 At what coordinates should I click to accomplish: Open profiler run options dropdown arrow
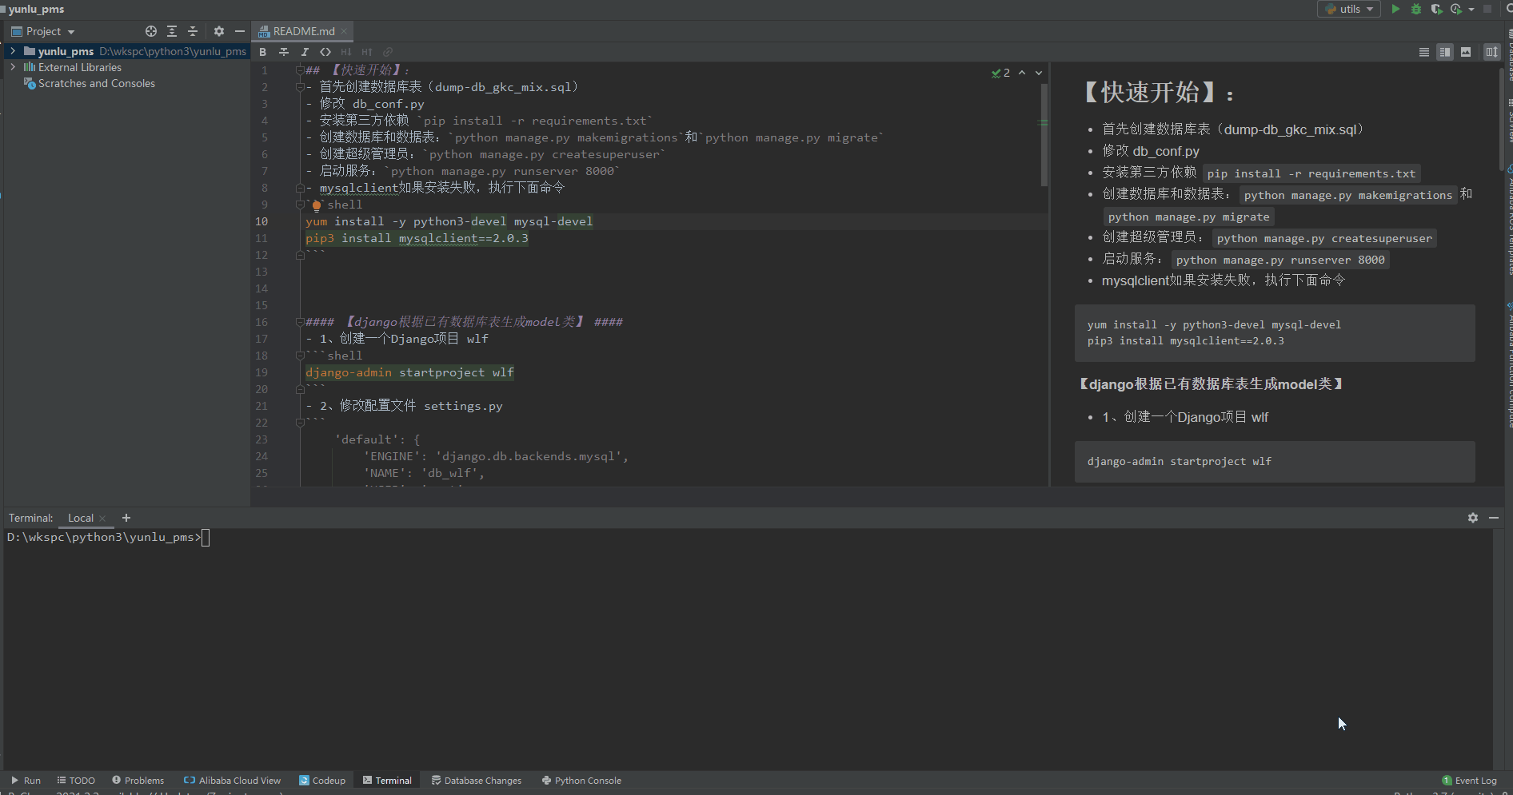click(1471, 10)
